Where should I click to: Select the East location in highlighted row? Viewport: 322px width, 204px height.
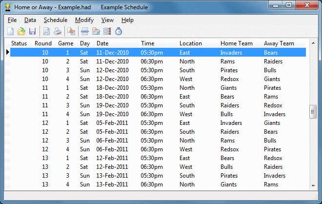pyautogui.click(x=184, y=53)
